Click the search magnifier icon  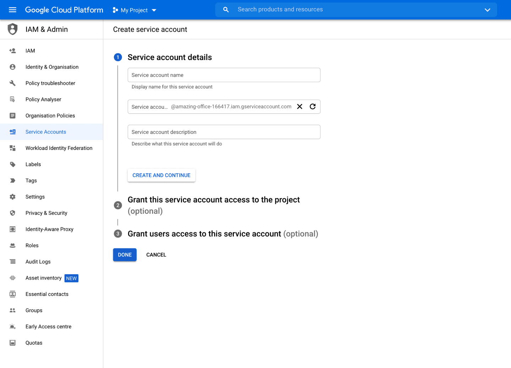pos(226,10)
